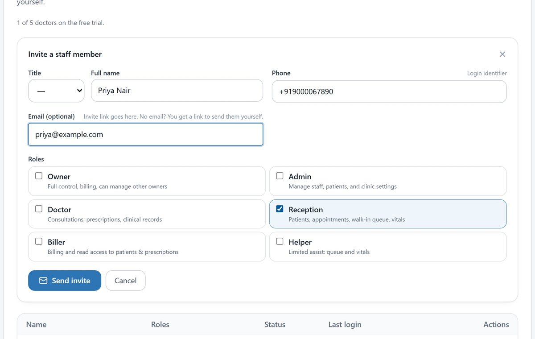Send the staff invite
The width and height of the screenshot is (535, 339).
click(x=65, y=281)
